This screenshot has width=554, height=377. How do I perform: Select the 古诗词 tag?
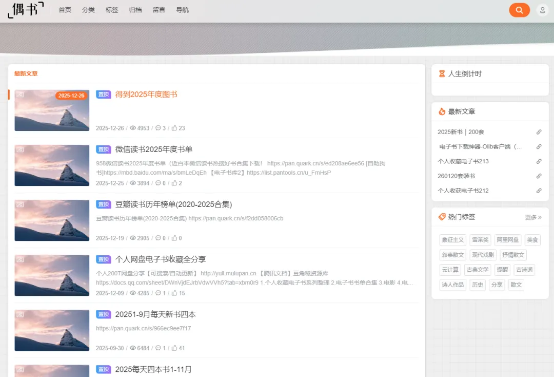(524, 270)
